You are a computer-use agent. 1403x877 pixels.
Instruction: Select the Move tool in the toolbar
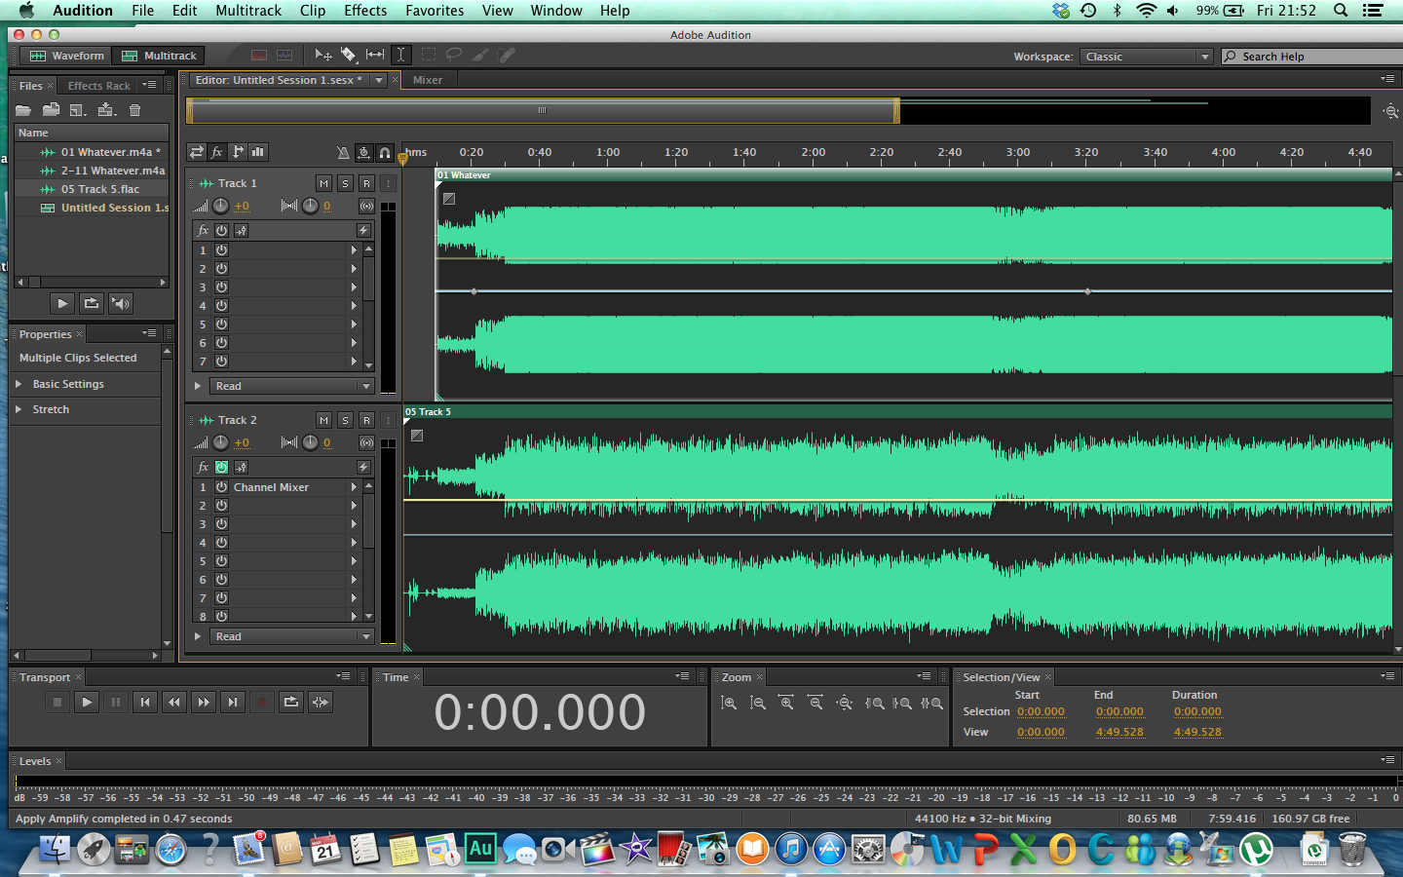(323, 56)
